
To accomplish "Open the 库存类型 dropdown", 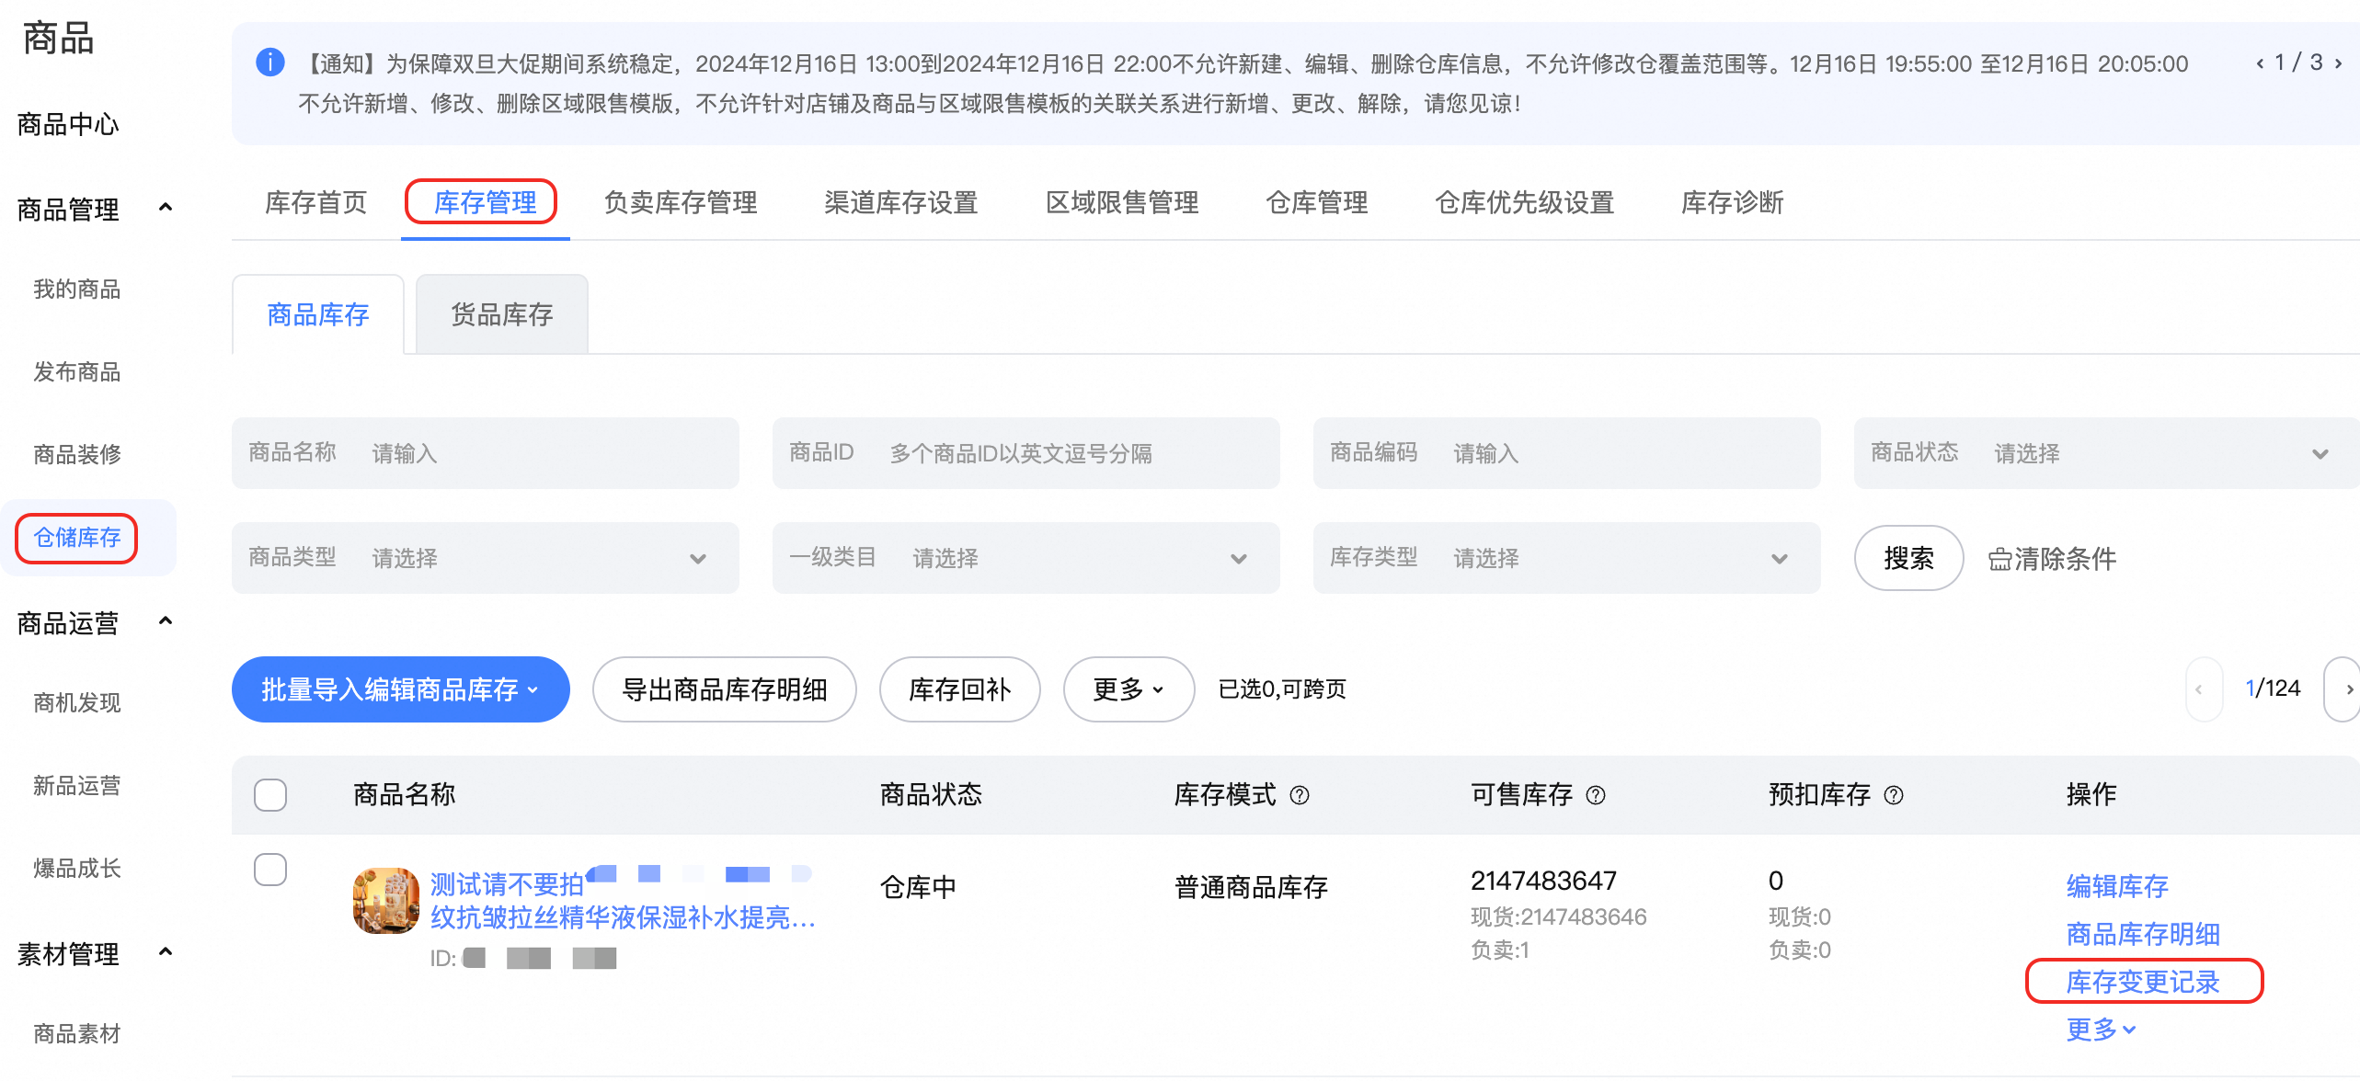I will (x=1567, y=558).
